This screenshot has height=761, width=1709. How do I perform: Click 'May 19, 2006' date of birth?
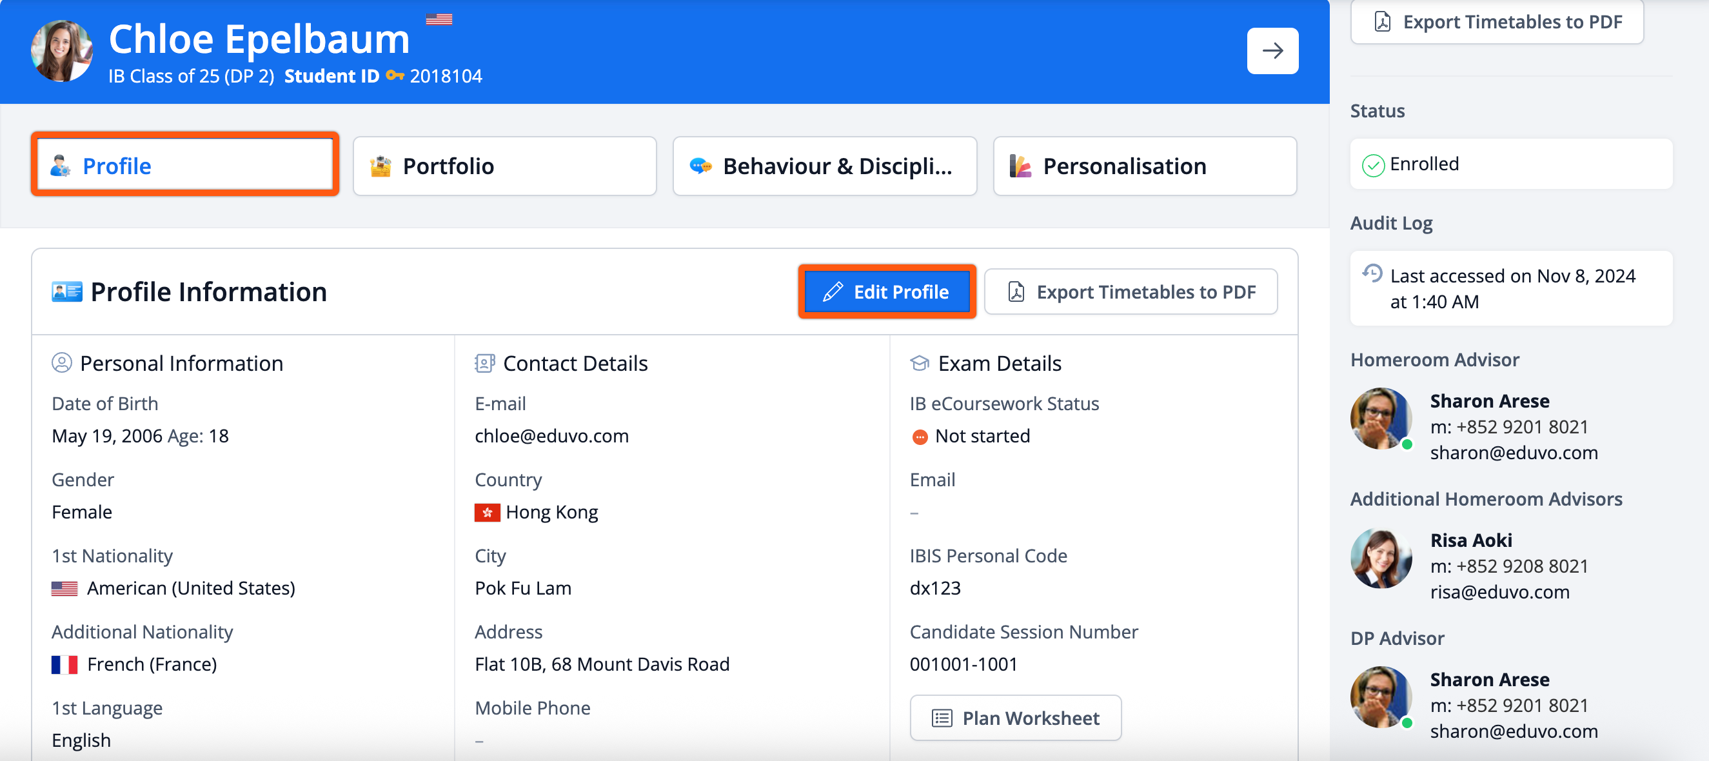point(107,436)
